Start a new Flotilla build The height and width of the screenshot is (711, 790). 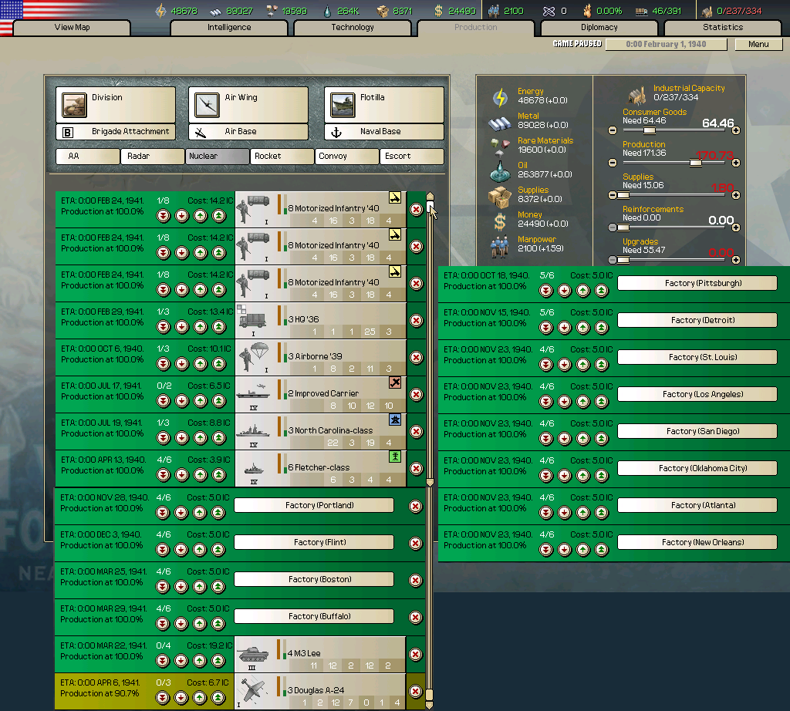point(384,105)
